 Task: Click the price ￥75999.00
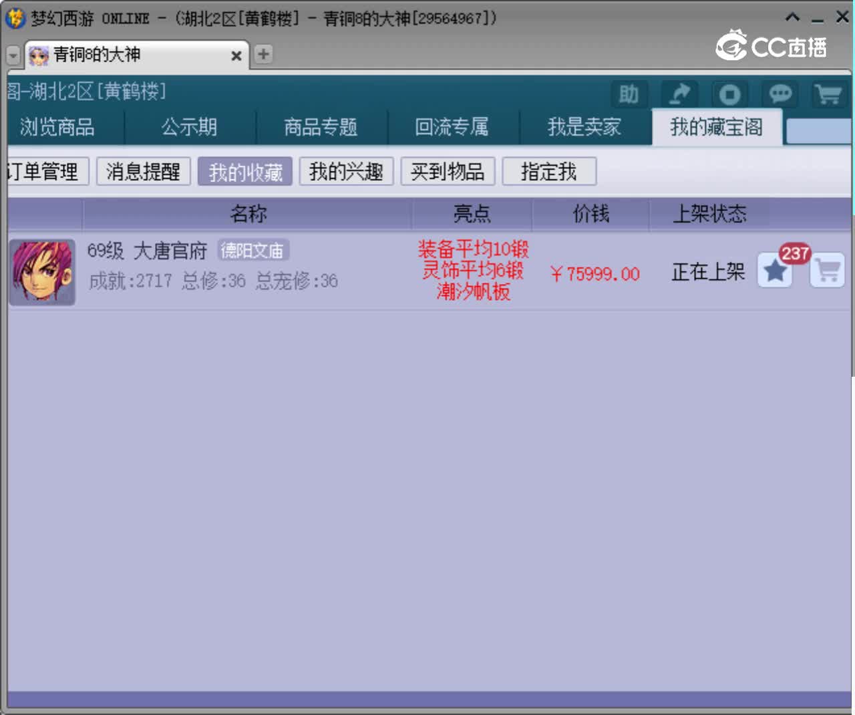tap(595, 274)
